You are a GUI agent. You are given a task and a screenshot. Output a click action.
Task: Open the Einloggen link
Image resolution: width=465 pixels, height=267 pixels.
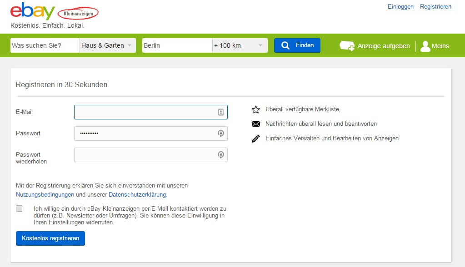coord(400,6)
